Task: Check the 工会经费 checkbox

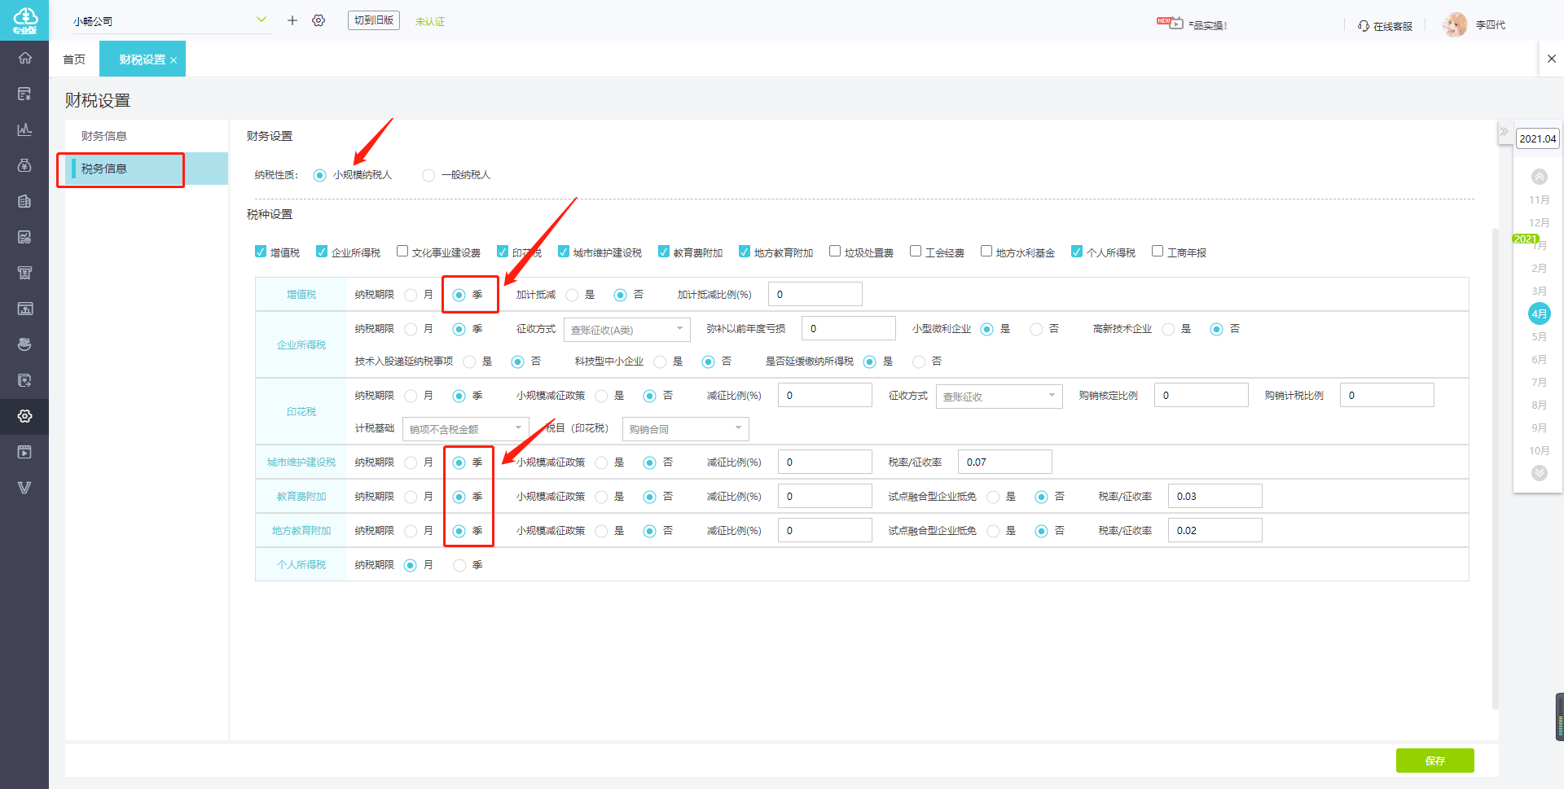Action: 916,252
